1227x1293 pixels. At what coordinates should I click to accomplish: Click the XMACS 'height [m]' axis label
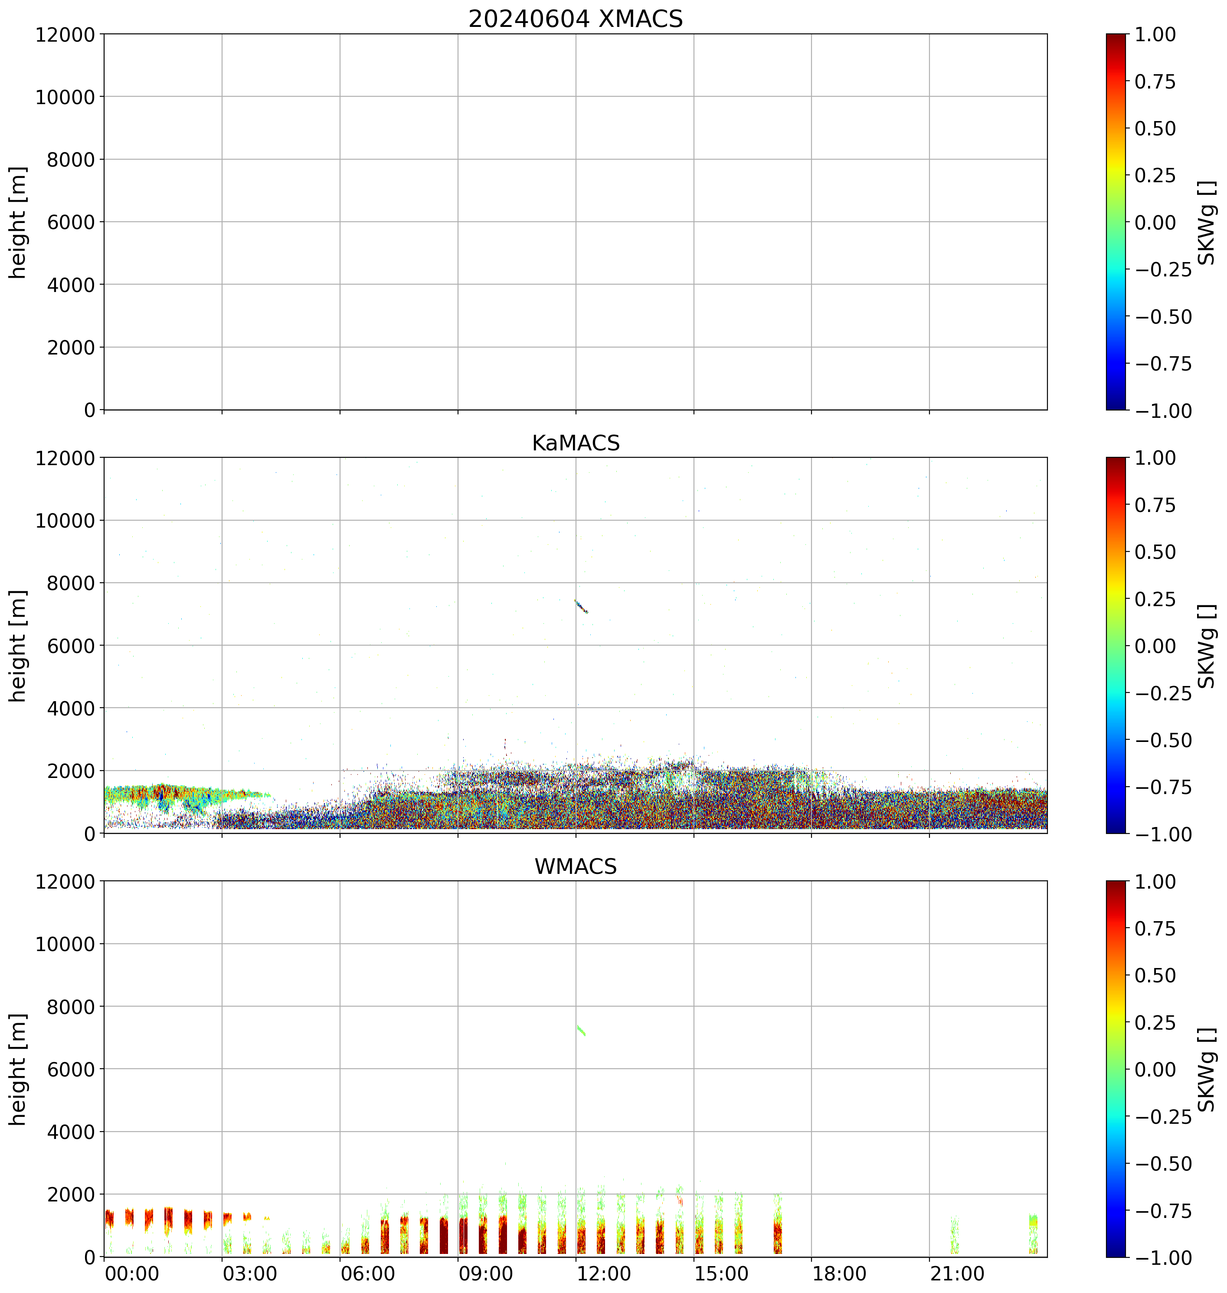click(x=18, y=223)
